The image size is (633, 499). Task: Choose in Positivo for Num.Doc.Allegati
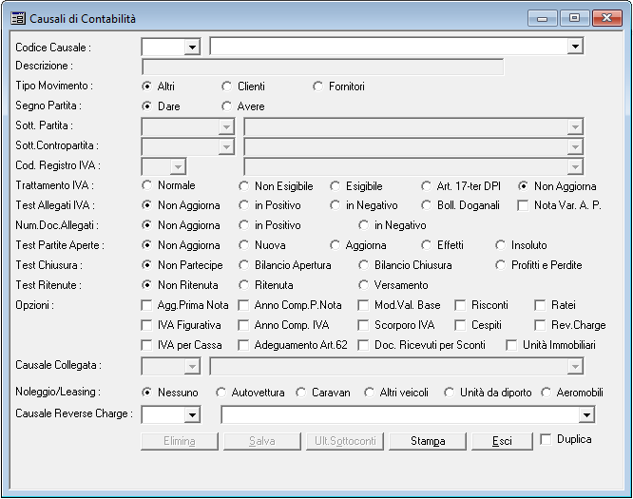pyautogui.click(x=244, y=225)
